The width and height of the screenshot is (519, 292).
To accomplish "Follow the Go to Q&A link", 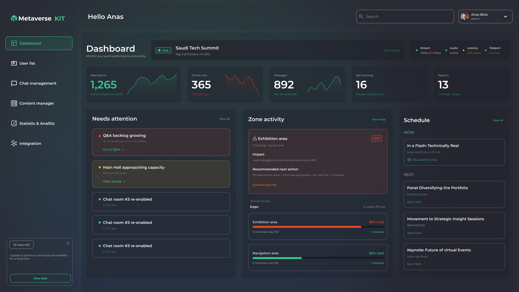I will 113,150.
